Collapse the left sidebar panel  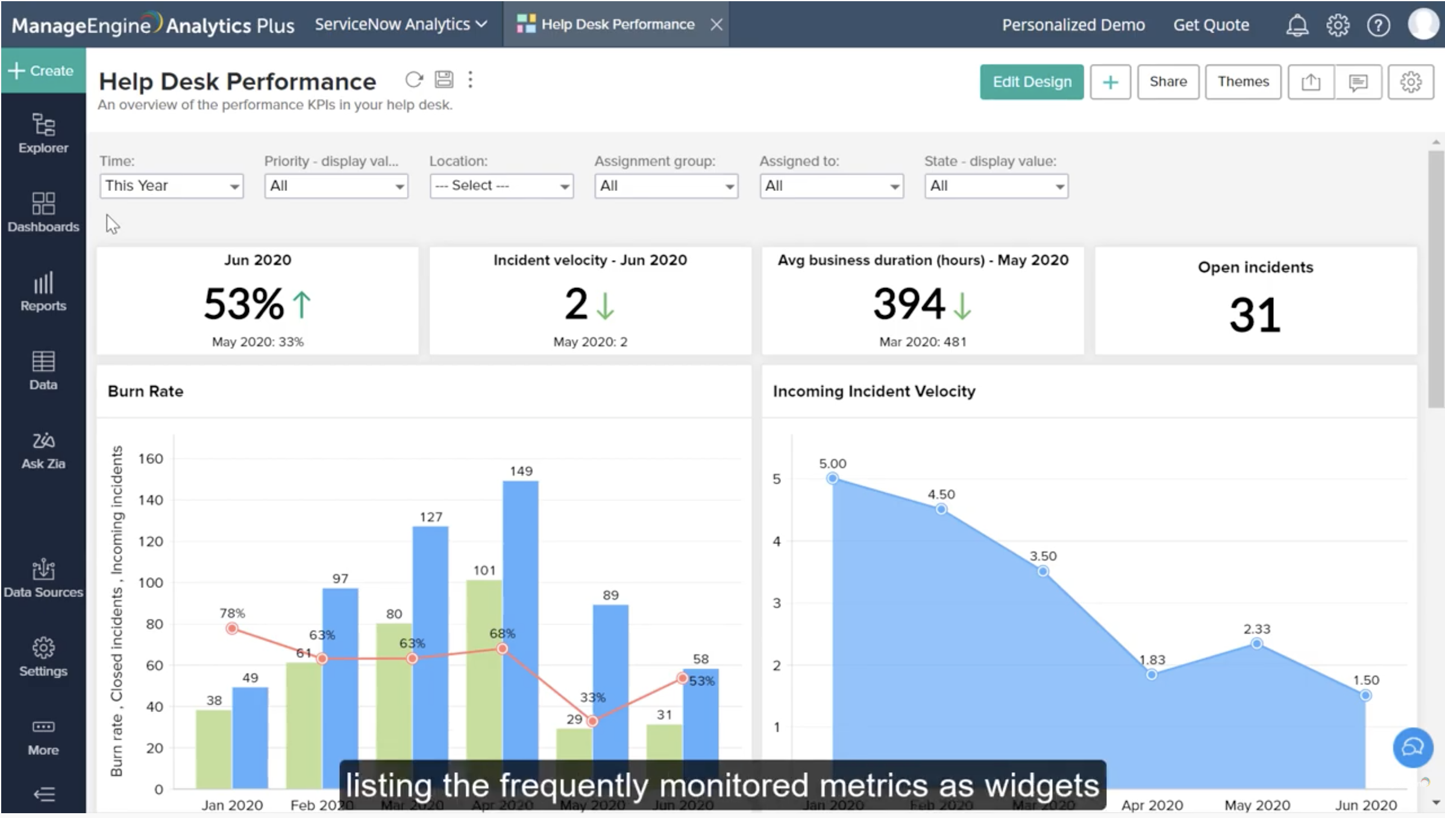[x=43, y=795]
